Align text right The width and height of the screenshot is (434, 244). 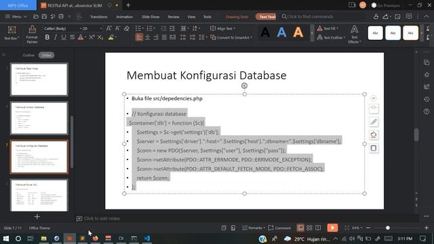point(156,37)
